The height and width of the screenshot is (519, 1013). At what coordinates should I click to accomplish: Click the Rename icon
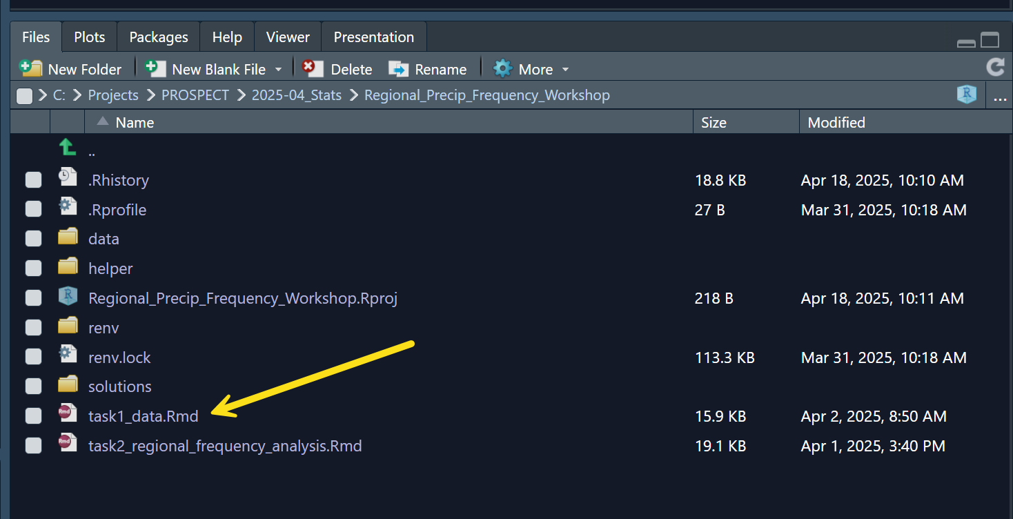399,69
